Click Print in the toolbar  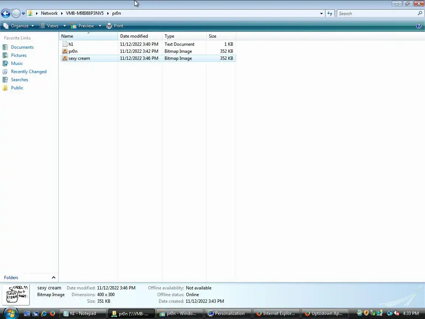click(x=115, y=26)
